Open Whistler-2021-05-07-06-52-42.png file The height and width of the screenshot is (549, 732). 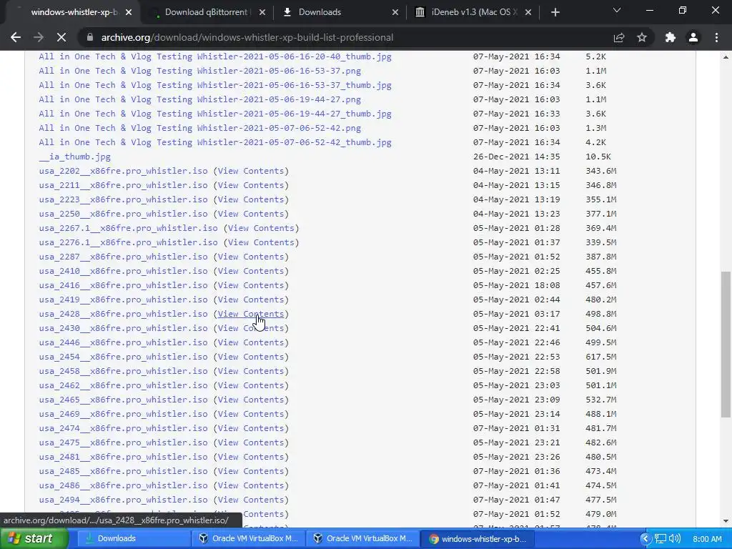(200, 128)
